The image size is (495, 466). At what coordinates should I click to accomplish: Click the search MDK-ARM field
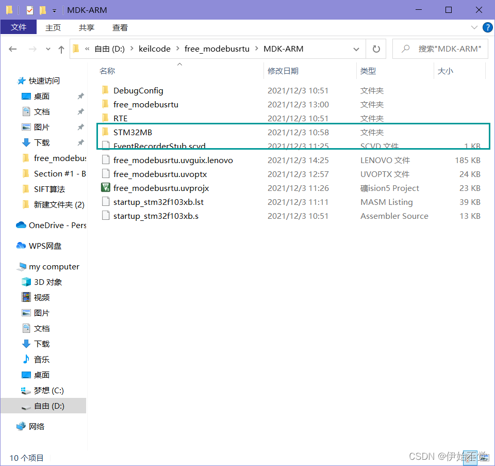[440, 49]
